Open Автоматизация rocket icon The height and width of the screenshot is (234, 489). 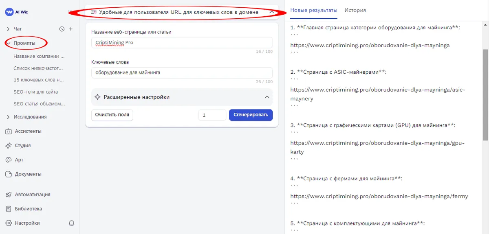(x=9, y=195)
